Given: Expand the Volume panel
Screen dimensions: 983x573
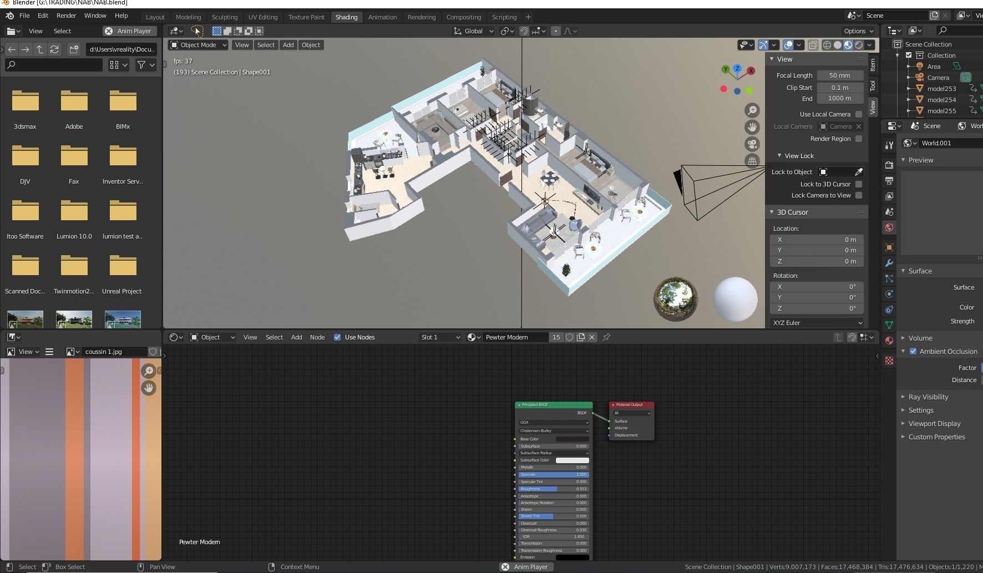Looking at the screenshot, I should click(920, 338).
